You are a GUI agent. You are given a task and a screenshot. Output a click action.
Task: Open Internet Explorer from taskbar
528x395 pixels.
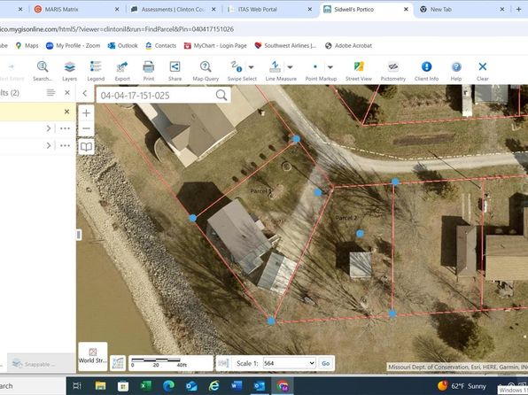[x=214, y=385]
